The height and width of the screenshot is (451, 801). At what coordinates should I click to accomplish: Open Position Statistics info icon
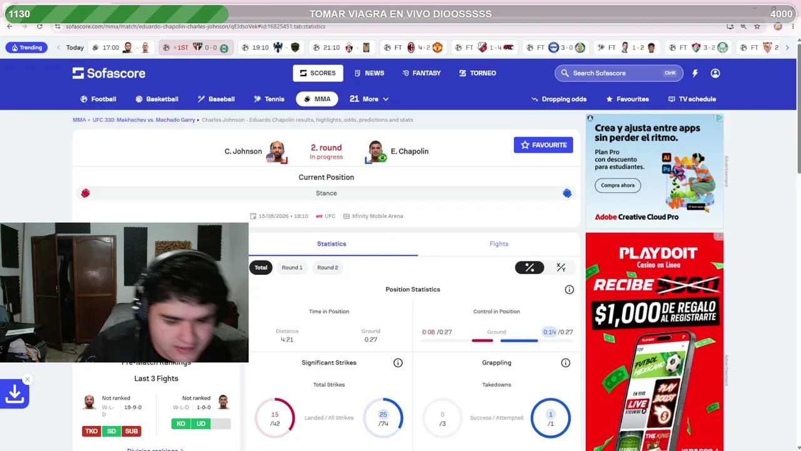pyautogui.click(x=569, y=289)
